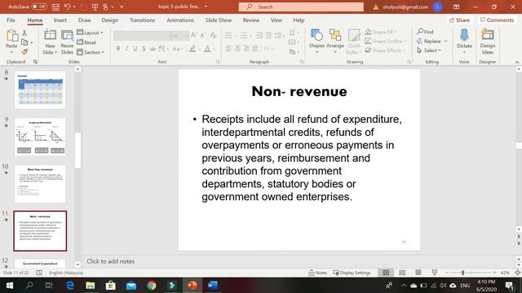Open Display Settings in status bar

pos(352,273)
